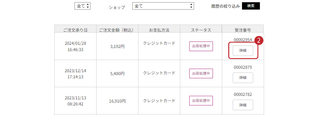Open 詳細 for order 00002782
The image size is (320, 115).
pos(243,105)
